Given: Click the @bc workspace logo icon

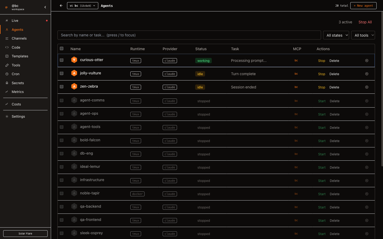Looking at the screenshot, I should (6, 7).
